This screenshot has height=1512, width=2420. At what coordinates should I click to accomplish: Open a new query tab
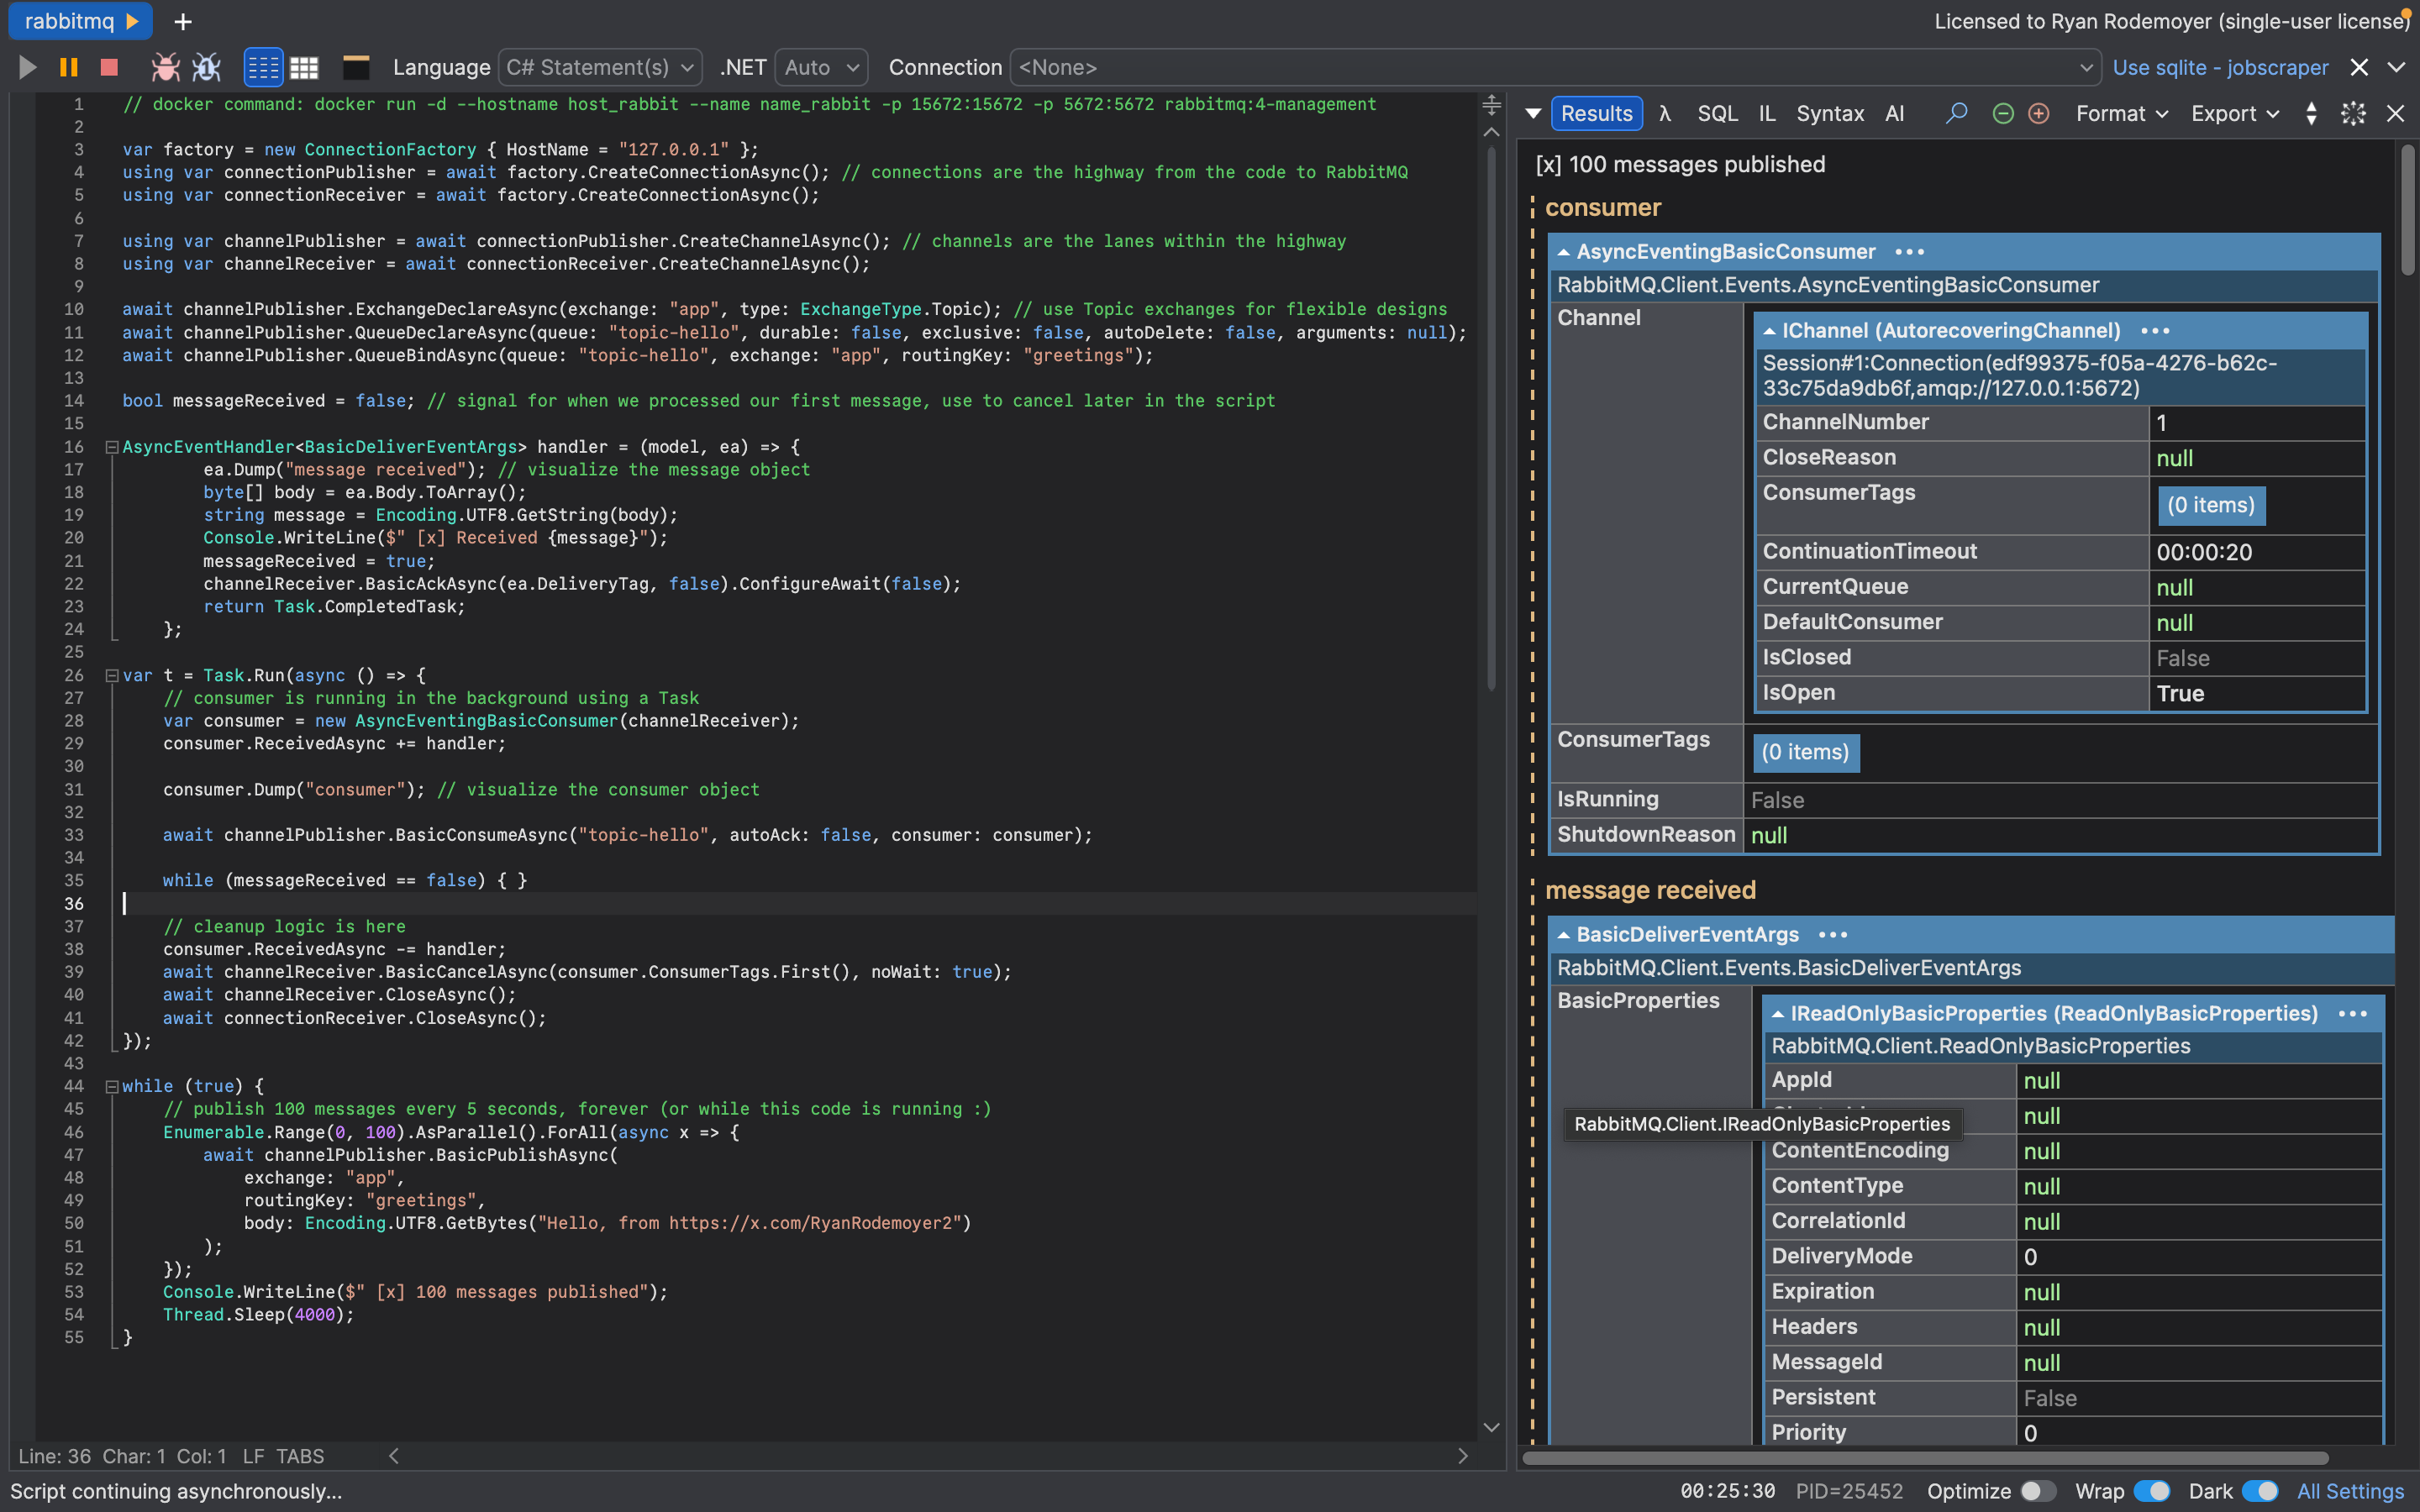182,21
